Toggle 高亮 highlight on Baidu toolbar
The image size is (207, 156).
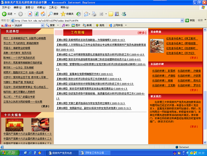[100, 25]
